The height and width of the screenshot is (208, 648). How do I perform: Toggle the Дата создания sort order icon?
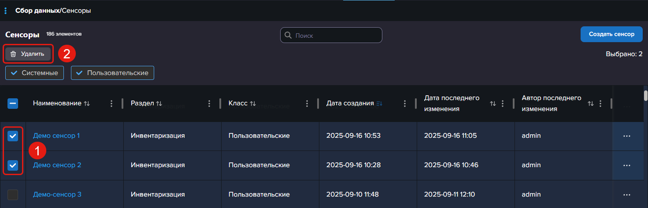coord(379,104)
